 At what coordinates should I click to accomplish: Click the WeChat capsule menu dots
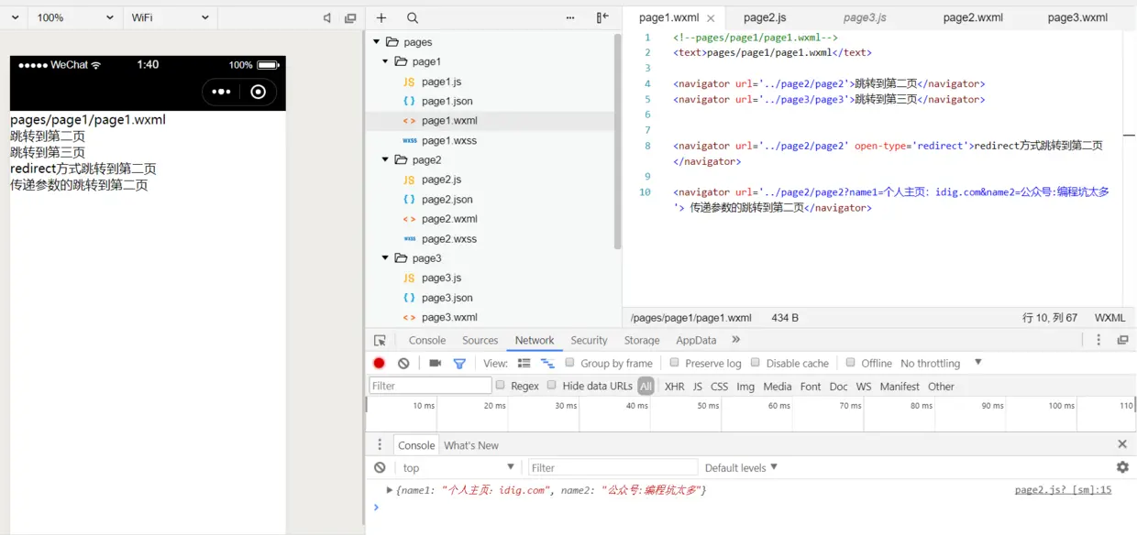click(x=221, y=92)
